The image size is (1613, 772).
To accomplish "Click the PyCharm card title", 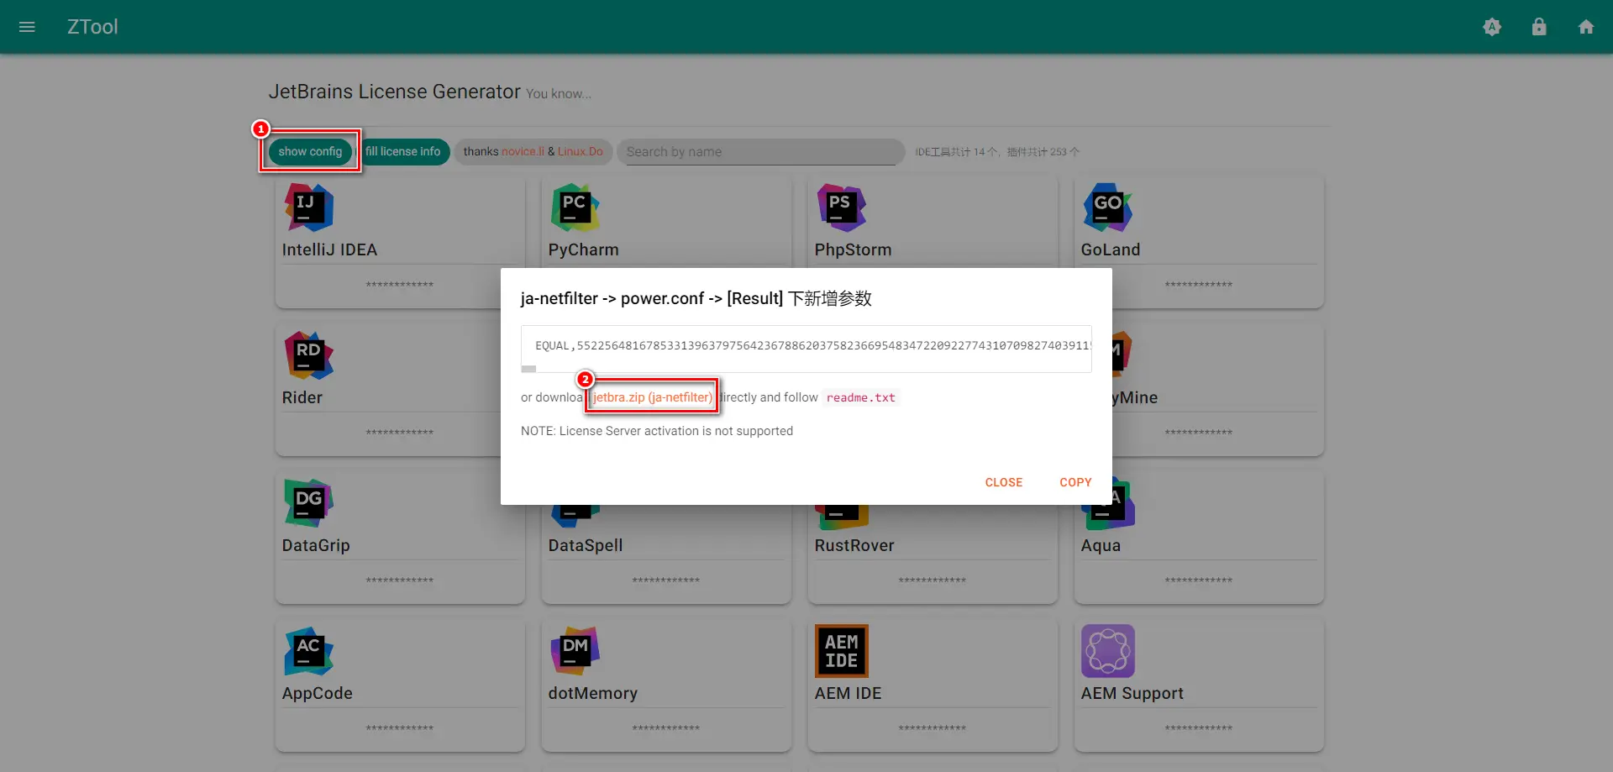I will point(583,249).
